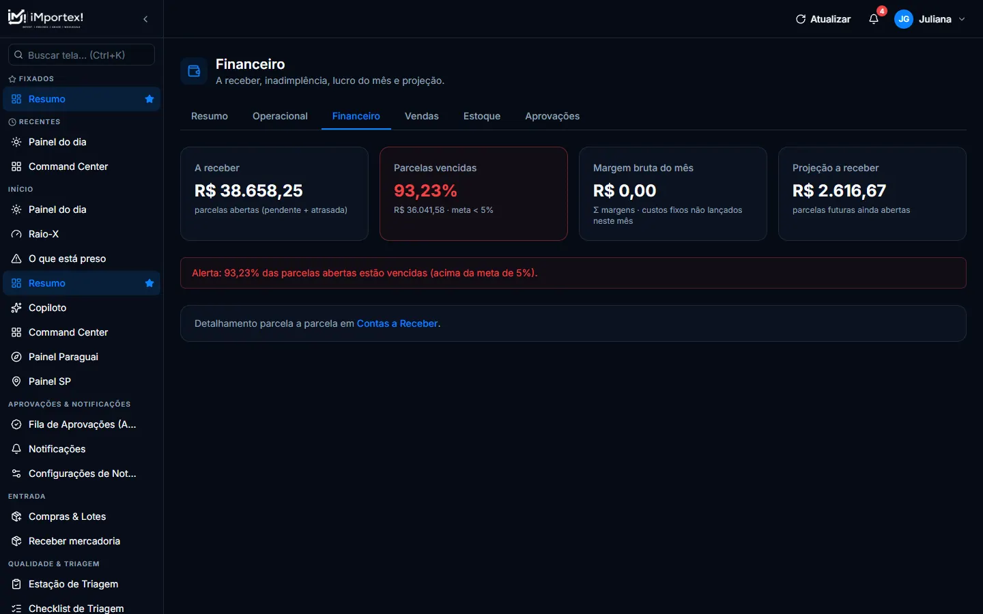The height and width of the screenshot is (614, 983).
Task: Click the search magnifier icon
Action: click(x=18, y=55)
